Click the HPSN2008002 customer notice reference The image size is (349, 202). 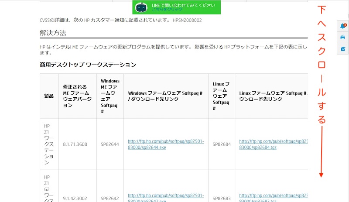187,20
